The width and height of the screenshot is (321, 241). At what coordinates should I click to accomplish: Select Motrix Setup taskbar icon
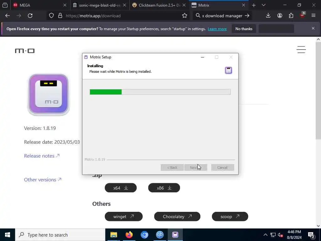[175, 235]
